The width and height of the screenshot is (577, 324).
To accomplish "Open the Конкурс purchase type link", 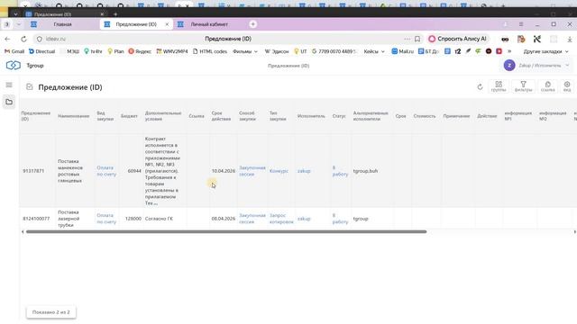I will point(279,171).
